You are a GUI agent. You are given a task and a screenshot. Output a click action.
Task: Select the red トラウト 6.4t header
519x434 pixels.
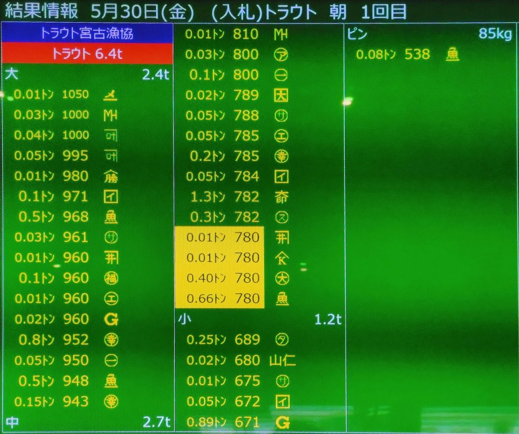click(x=87, y=54)
